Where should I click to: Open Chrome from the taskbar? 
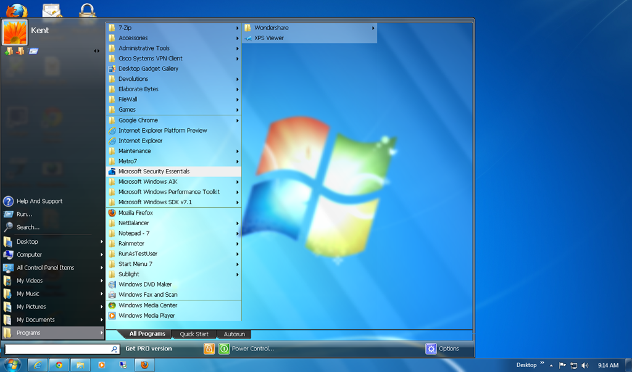[x=59, y=365]
